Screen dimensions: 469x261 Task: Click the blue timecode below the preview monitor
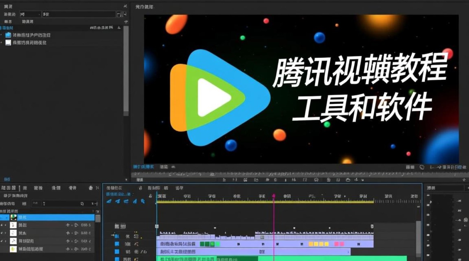[143, 167]
